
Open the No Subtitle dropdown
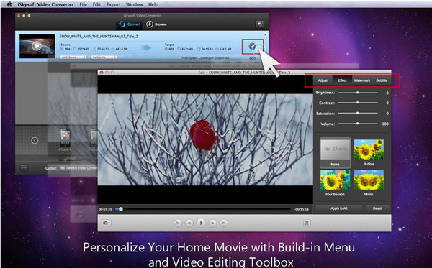pos(104,57)
